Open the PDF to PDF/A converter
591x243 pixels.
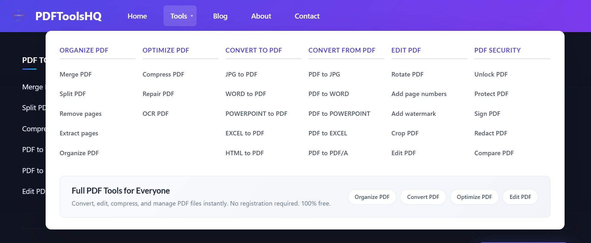(328, 153)
